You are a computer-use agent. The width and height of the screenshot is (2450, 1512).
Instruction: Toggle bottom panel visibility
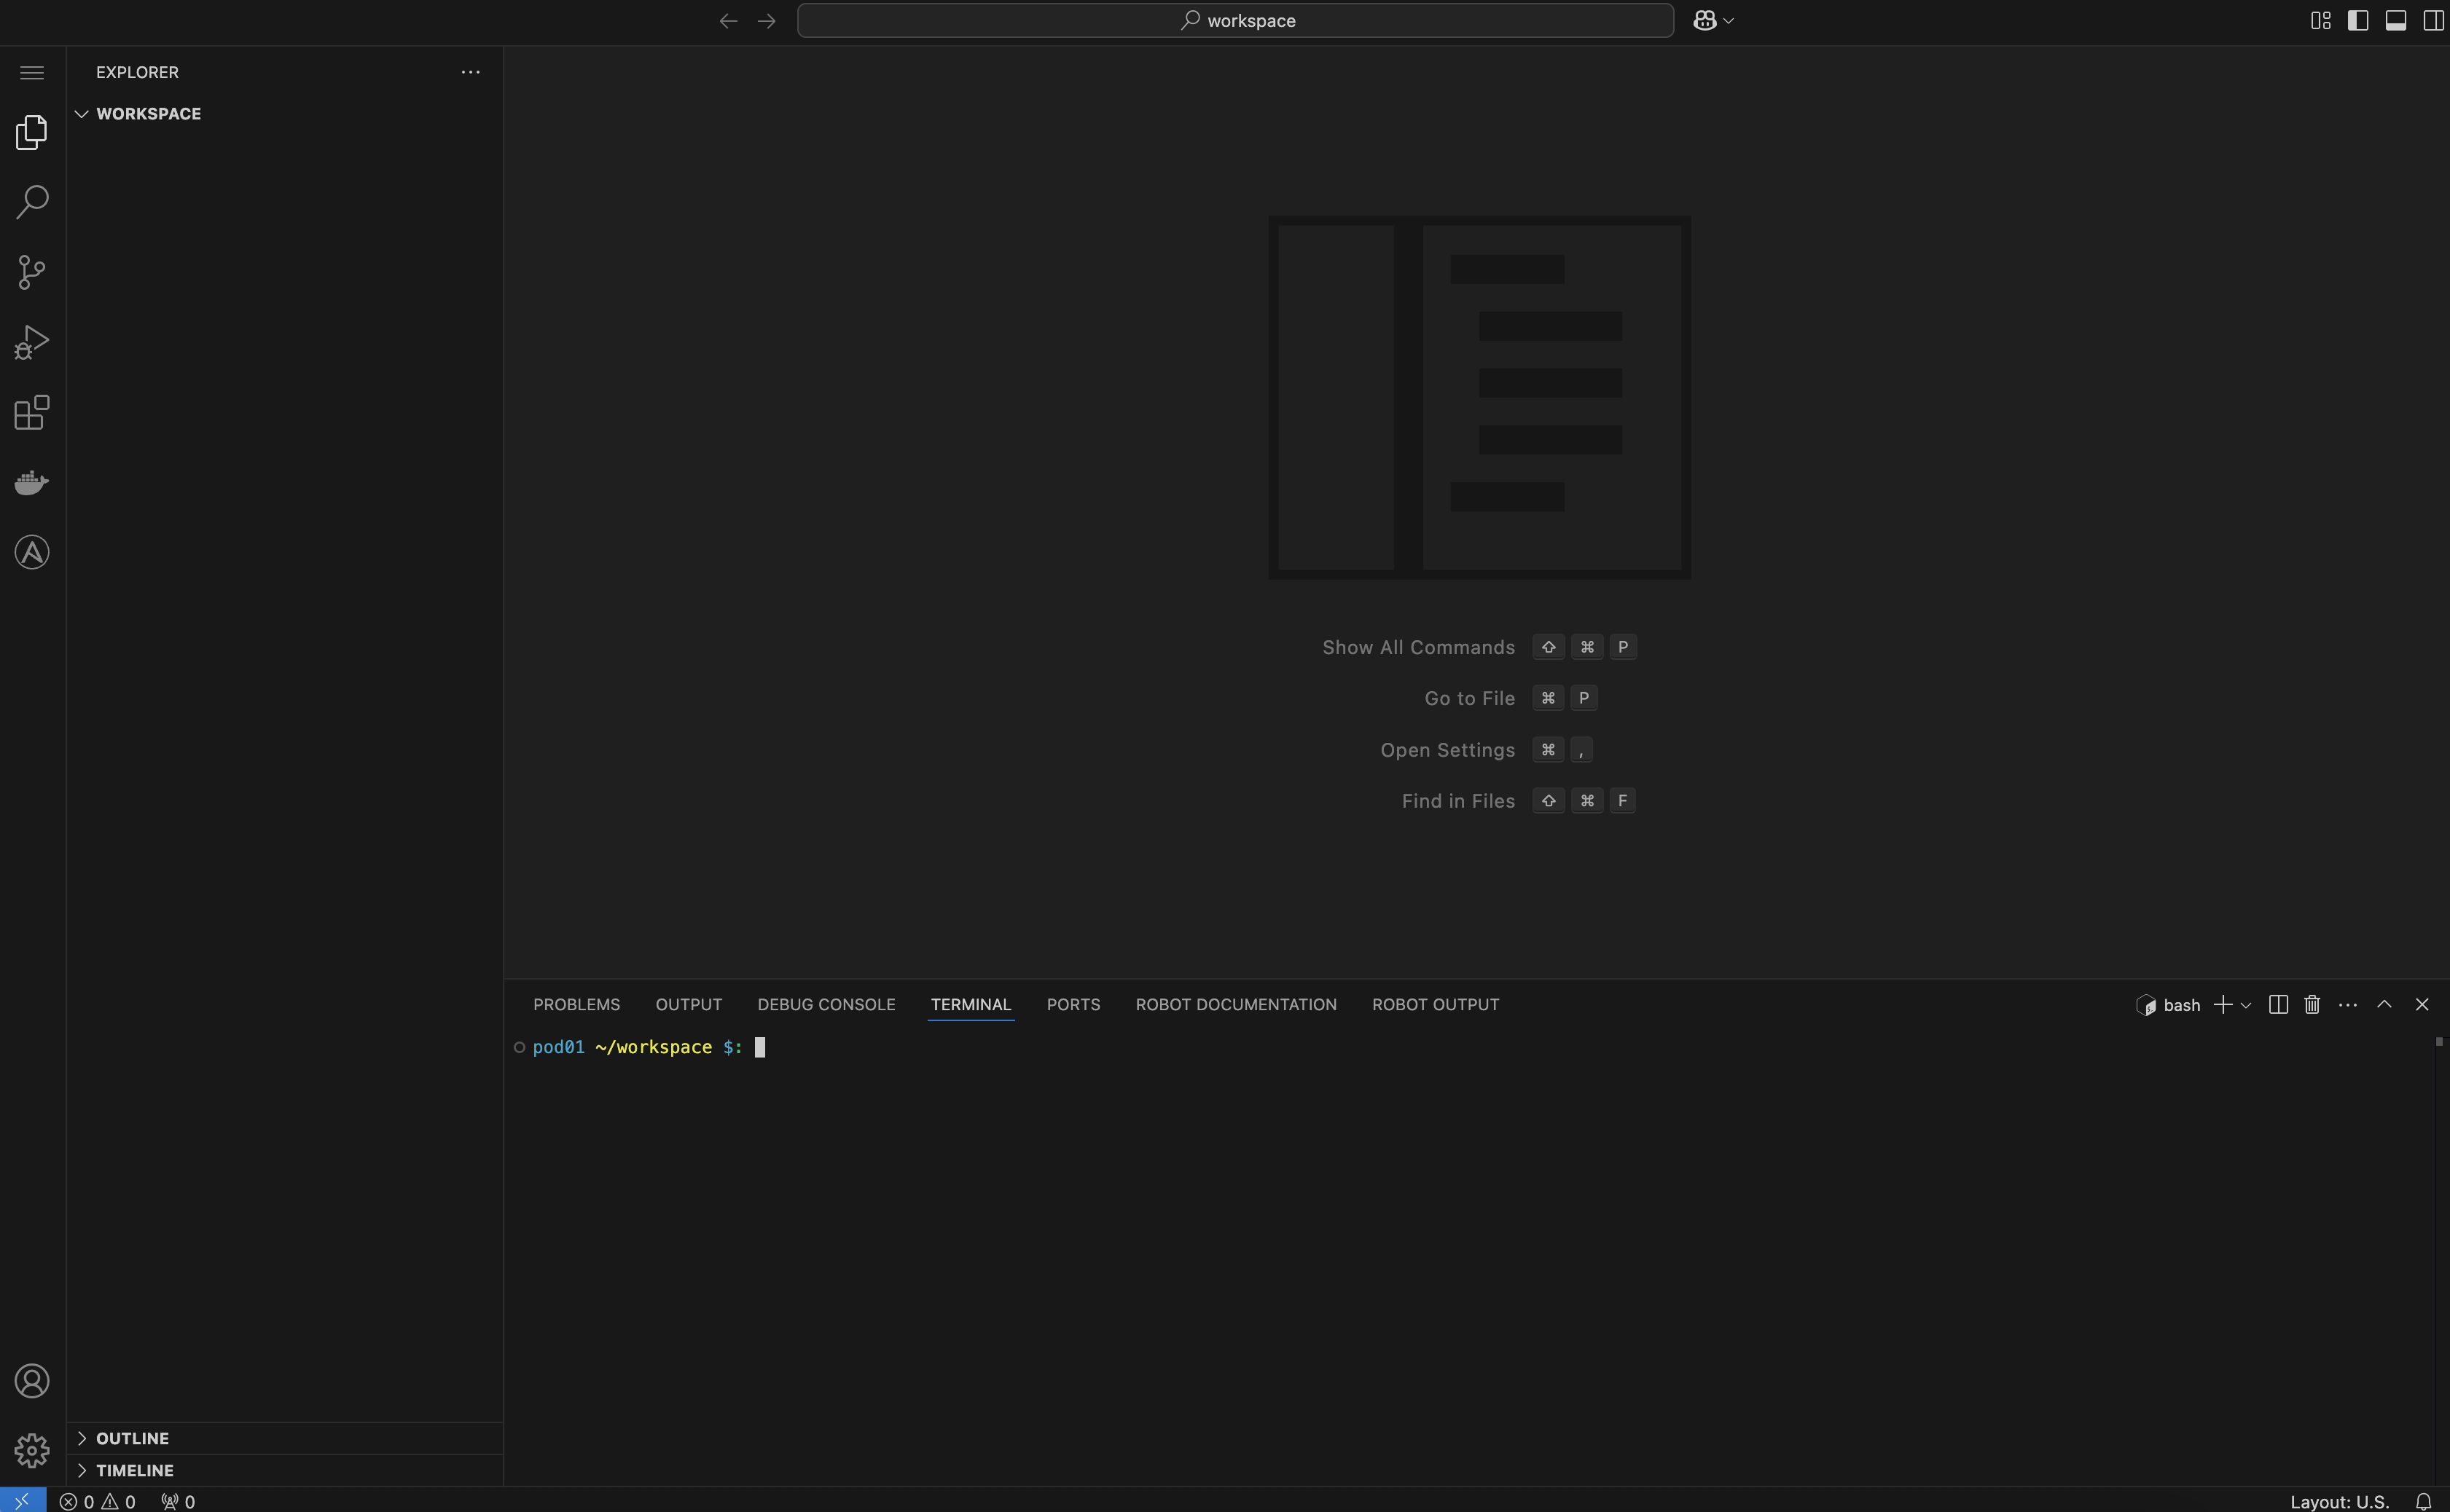click(2396, 21)
